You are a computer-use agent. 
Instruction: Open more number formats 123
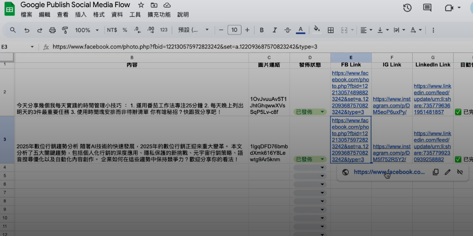164,30
